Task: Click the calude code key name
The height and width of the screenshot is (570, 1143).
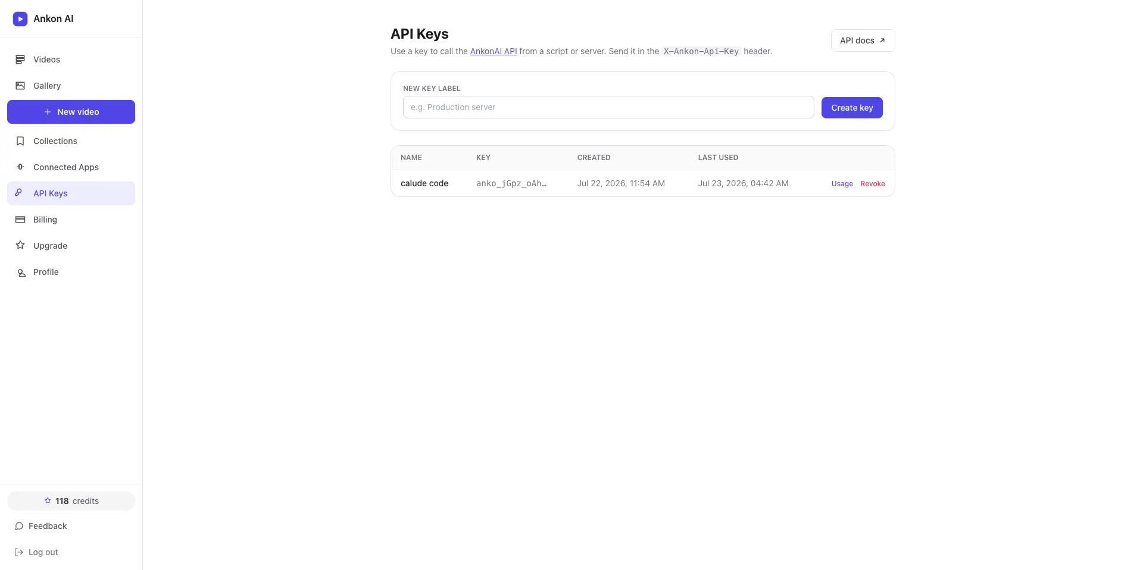Action: [424, 183]
